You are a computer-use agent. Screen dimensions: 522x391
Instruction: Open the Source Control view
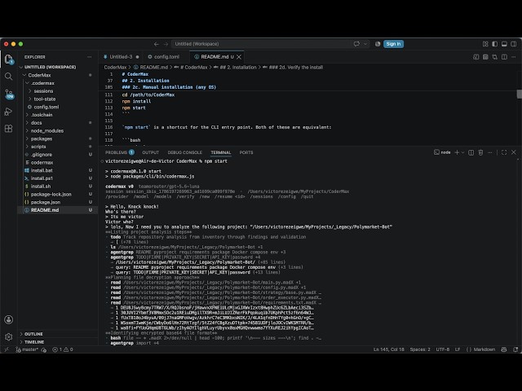click(x=9, y=94)
